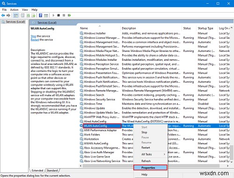Sort by the Description column header
The width and height of the screenshot is (234, 178).
(151, 28)
